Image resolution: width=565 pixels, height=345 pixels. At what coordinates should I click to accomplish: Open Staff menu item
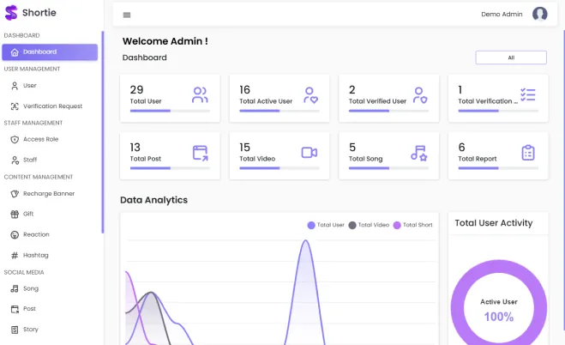point(50,160)
